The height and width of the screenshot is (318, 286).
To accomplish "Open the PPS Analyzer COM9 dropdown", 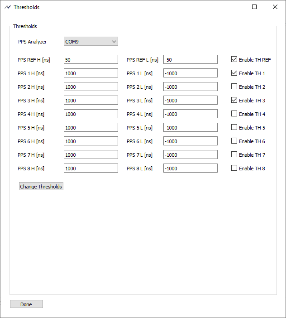I will (x=91, y=41).
